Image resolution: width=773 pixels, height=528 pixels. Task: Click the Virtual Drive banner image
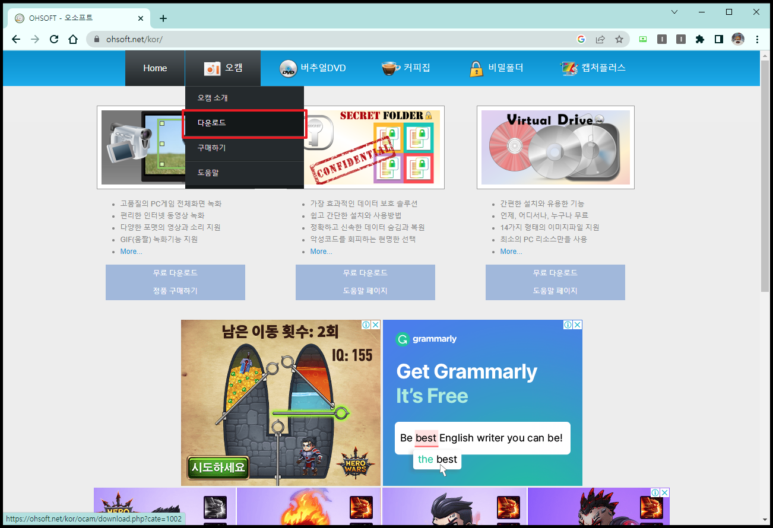pos(556,148)
